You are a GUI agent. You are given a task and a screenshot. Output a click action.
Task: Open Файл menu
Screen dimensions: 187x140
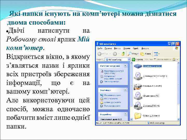tap(100, 48)
